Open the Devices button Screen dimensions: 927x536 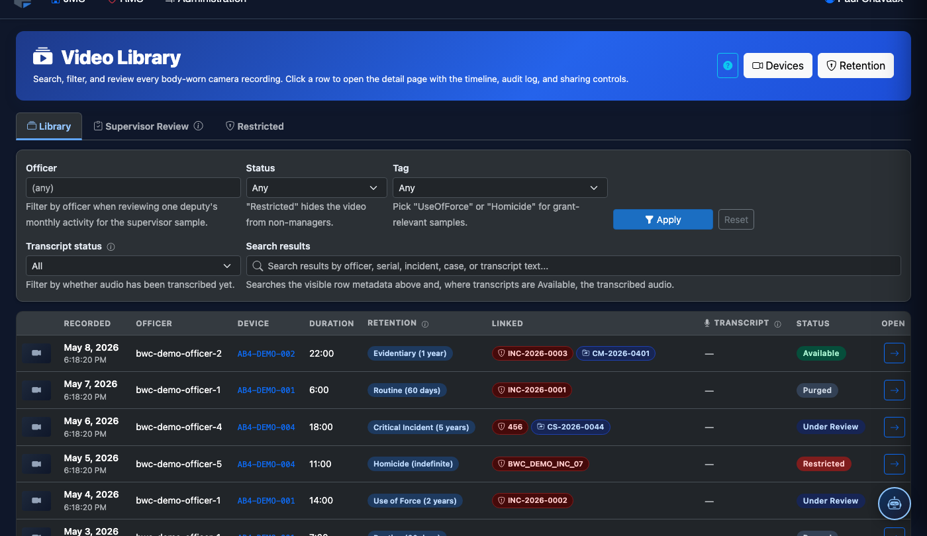pos(778,66)
